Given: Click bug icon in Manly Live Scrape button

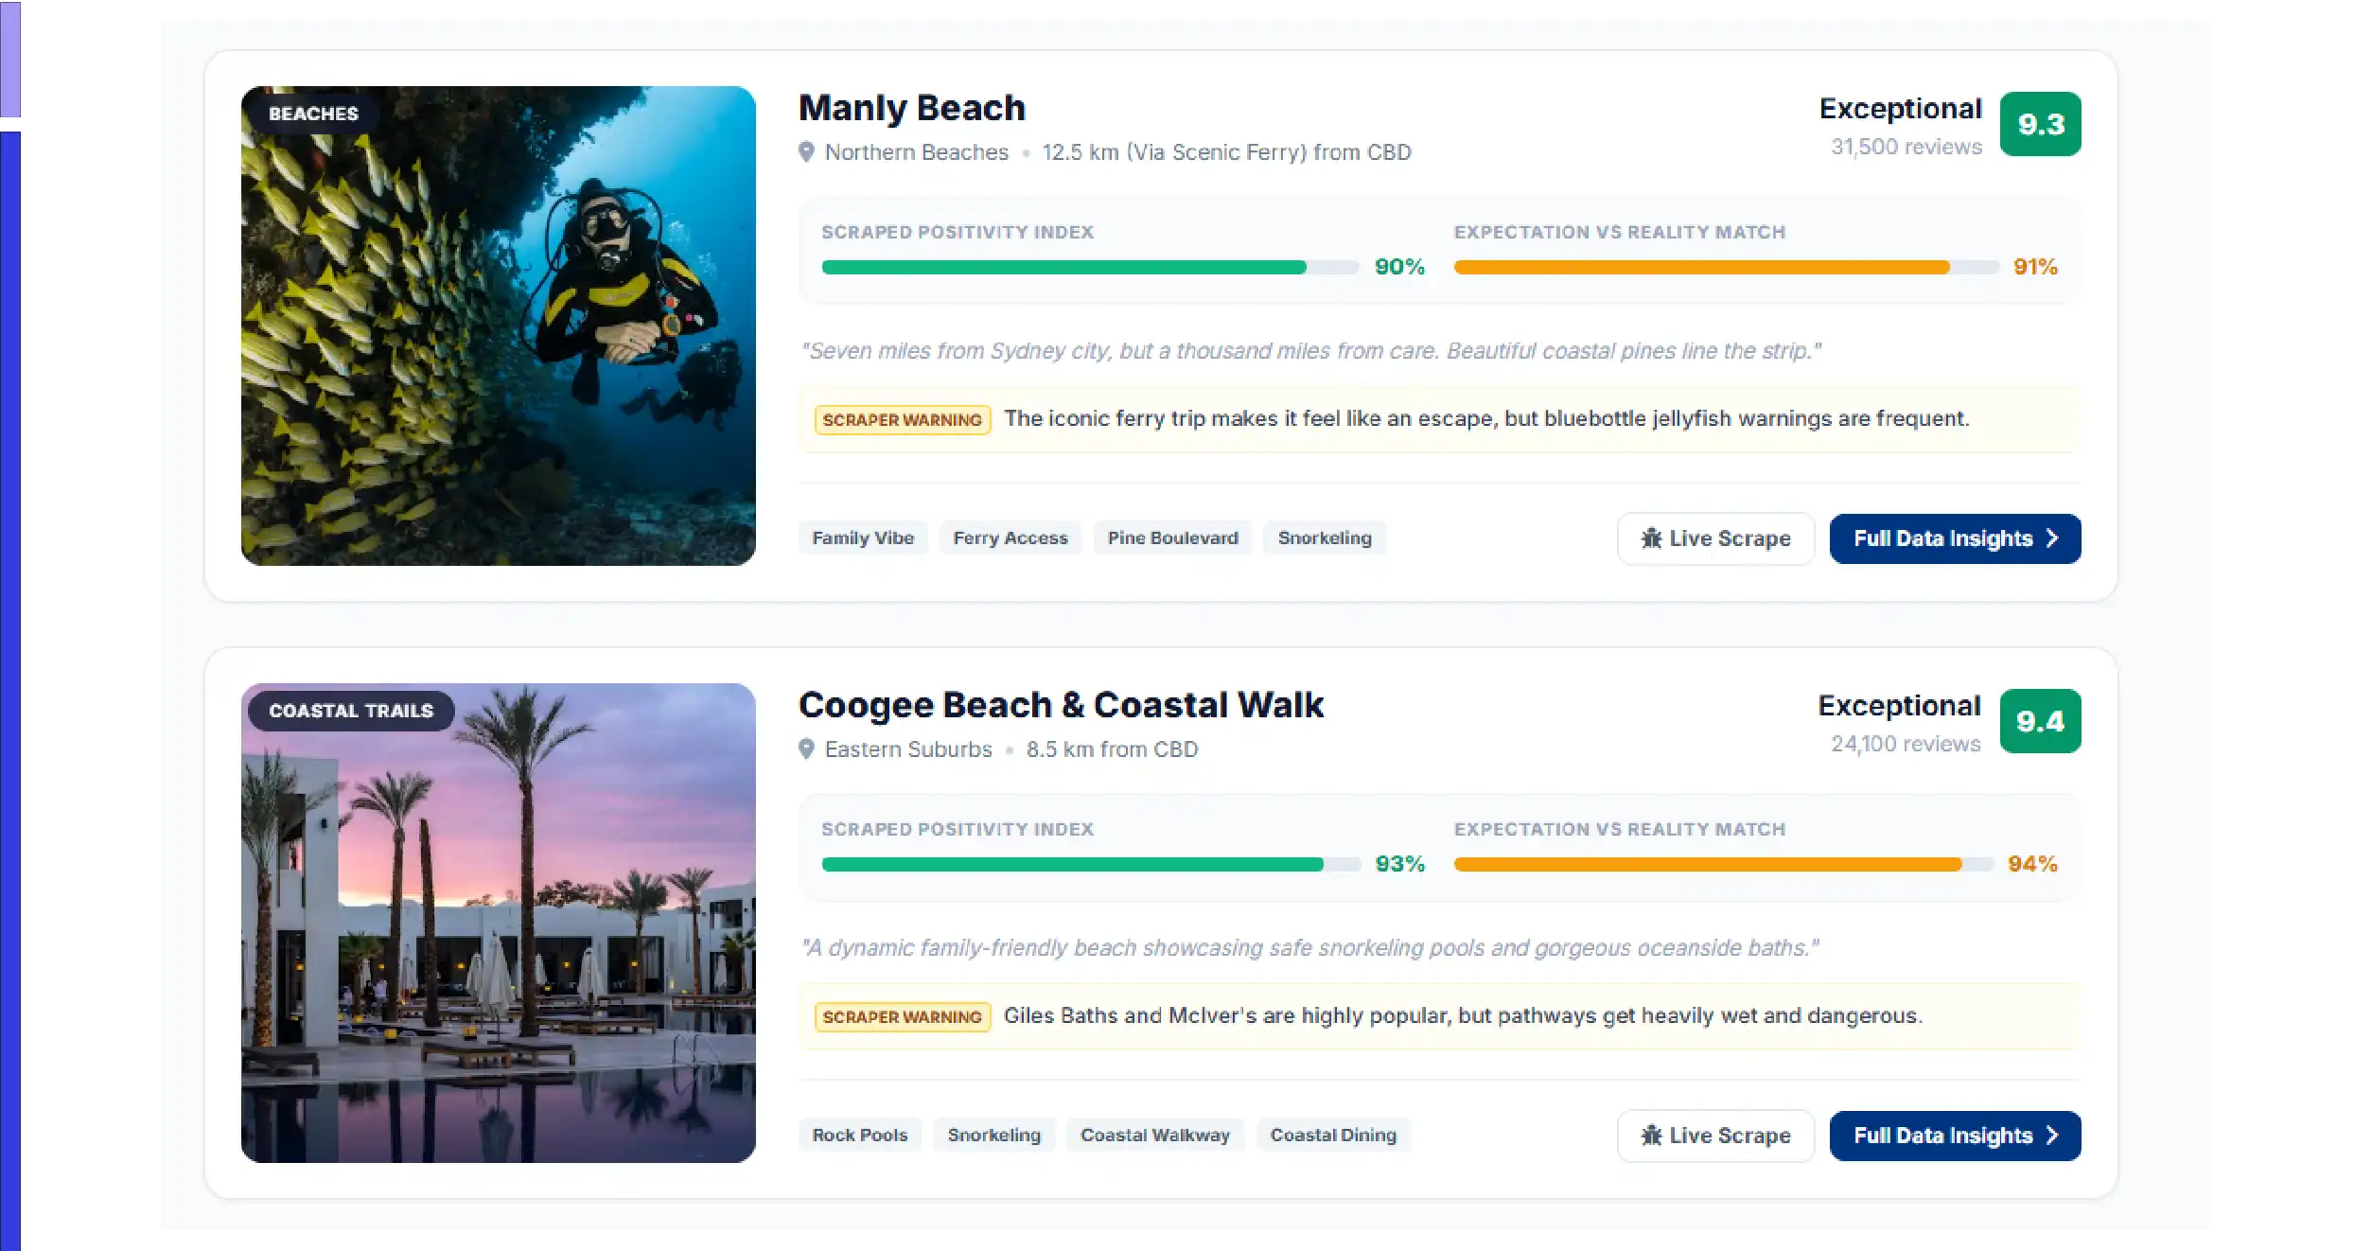Looking at the screenshot, I should point(1651,538).
